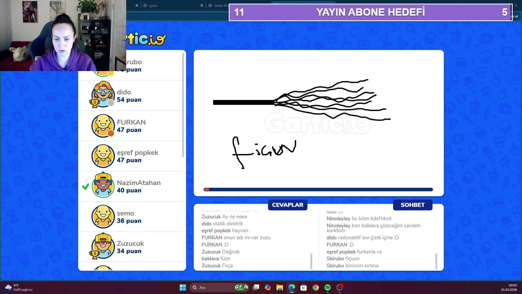
Task: Click answer 'Zuzucuk Ay ne eeee'
Action: click(224, 217)
